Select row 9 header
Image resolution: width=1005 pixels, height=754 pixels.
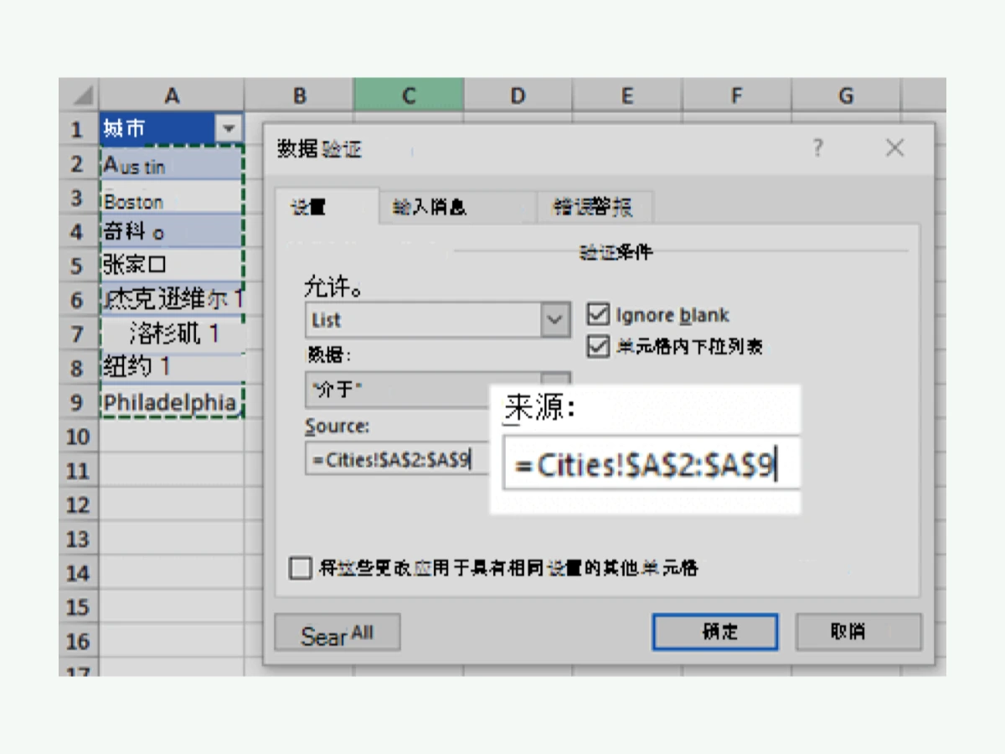click(x=78, y=402)
